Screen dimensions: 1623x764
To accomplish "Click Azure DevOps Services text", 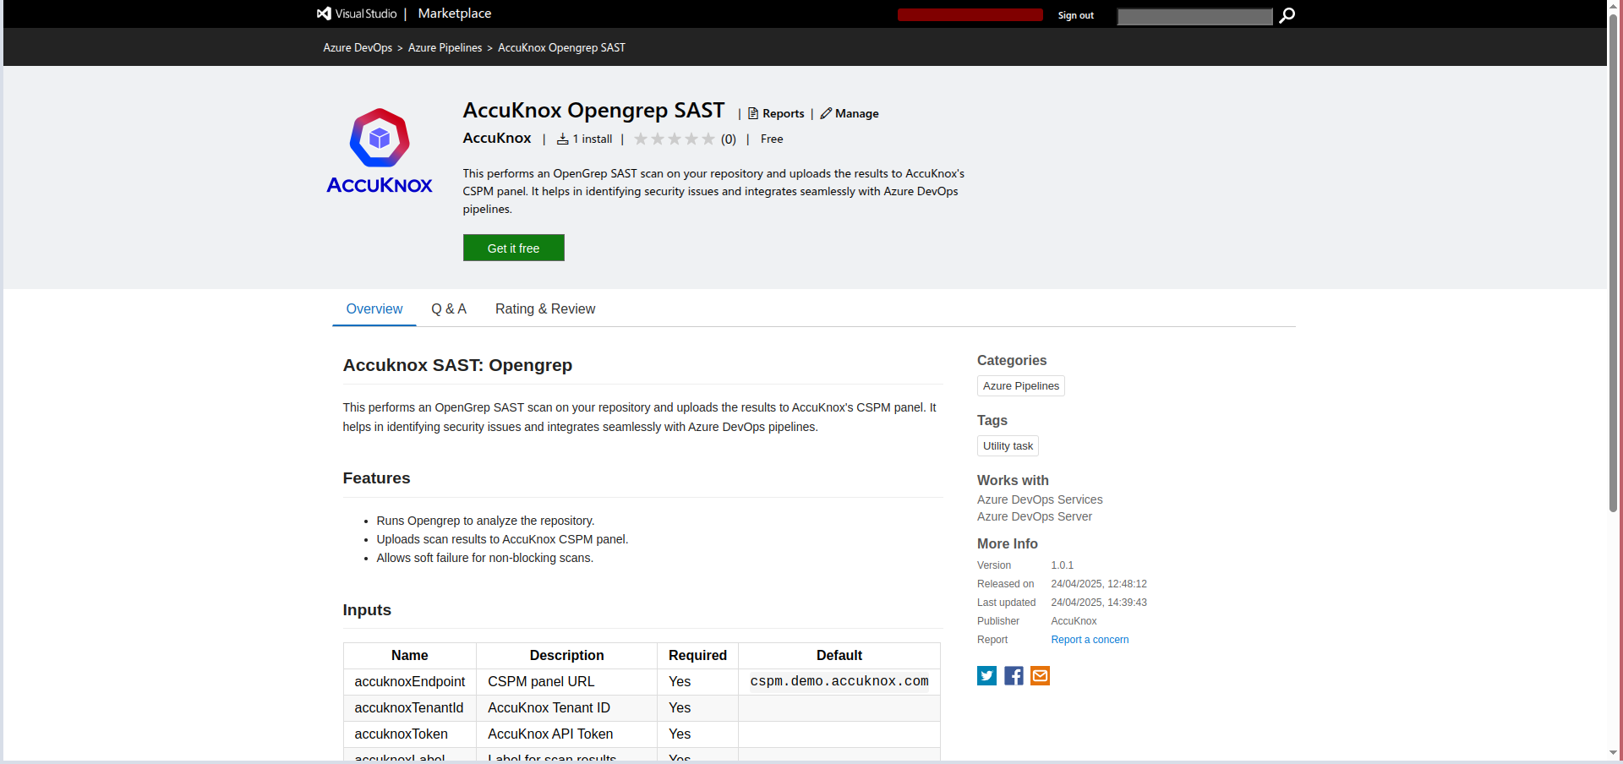I will 1040,499.
